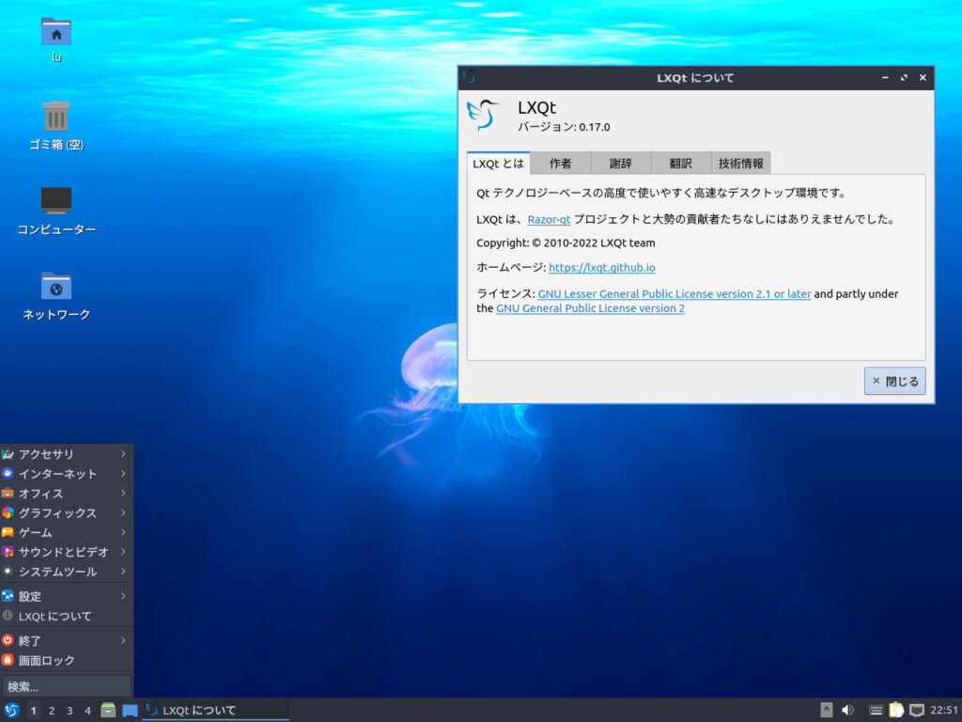Viewport: 962px width, 722px height.
Task: Switch to the 作者 tab
Action: 560,163
